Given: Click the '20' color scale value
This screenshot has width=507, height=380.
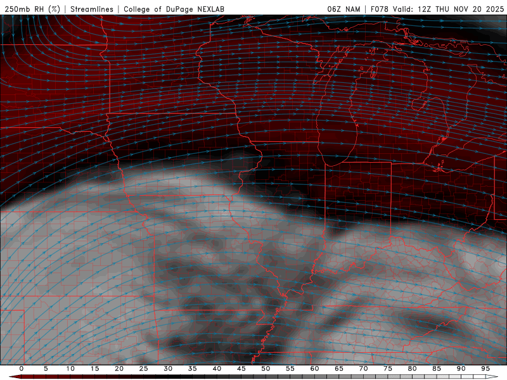Looking at the screenshot, I should click(119, 369).
